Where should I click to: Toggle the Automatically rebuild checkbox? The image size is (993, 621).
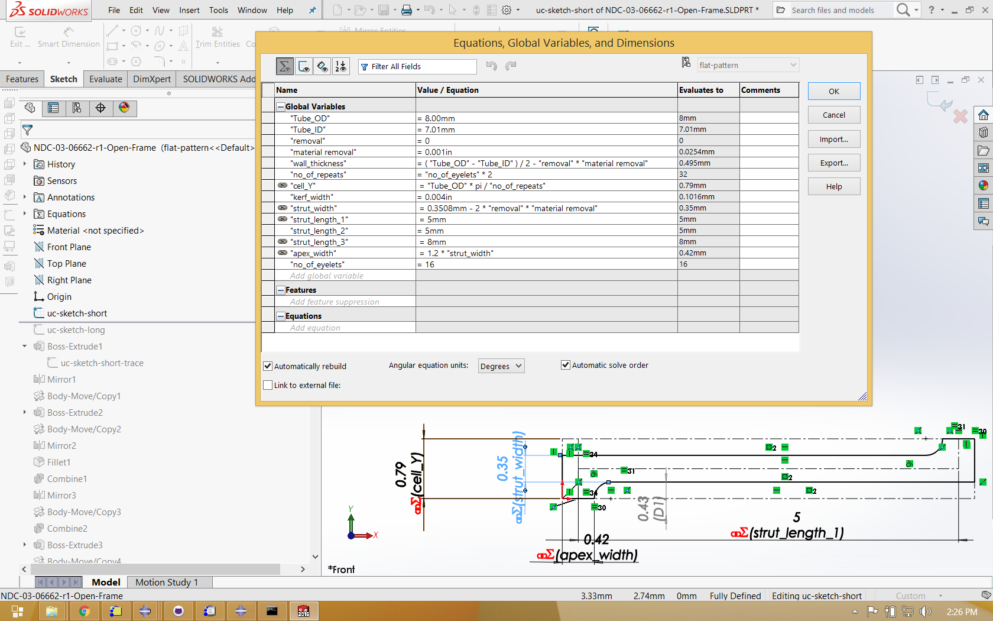click(x=268, y=366)
